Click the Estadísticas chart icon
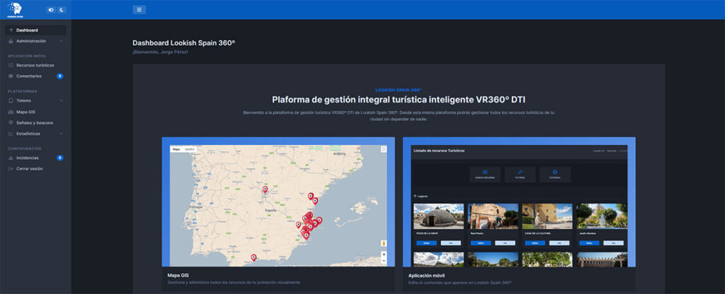Screen dimensions: 725x294 pos(11,134)
